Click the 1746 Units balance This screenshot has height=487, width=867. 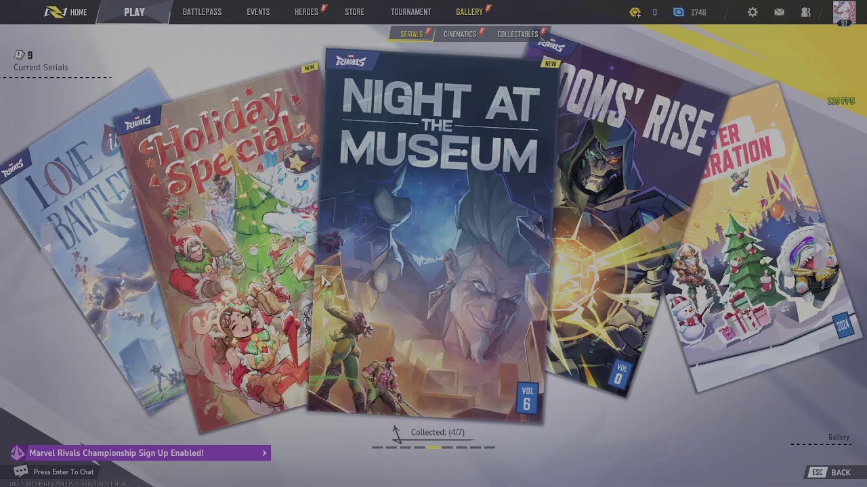(698, 12)
